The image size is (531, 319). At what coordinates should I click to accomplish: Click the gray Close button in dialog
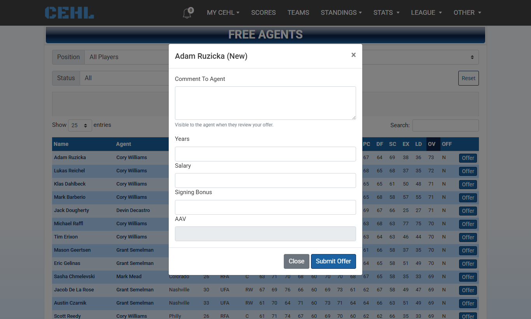pos(297,261)
